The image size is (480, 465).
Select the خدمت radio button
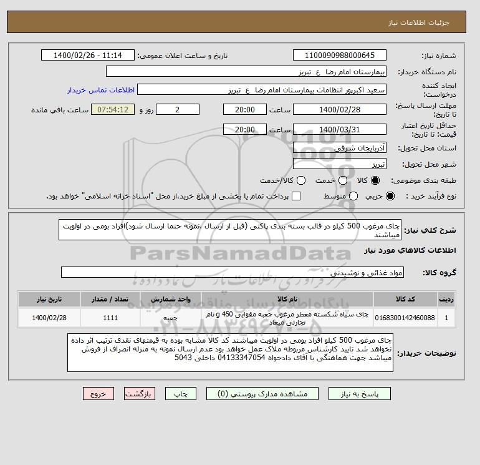(343, 180)
